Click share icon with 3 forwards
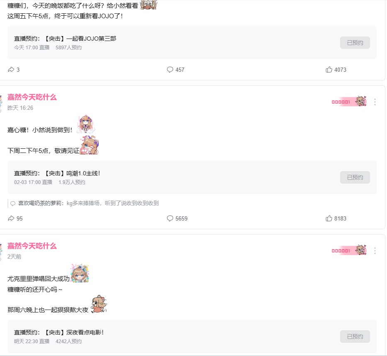Viewport: 387px width, 356px height. (14, 70)
